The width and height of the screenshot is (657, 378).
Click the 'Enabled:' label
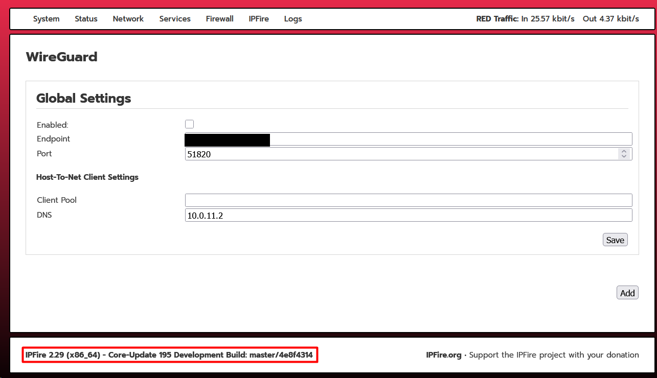[53, 125]
